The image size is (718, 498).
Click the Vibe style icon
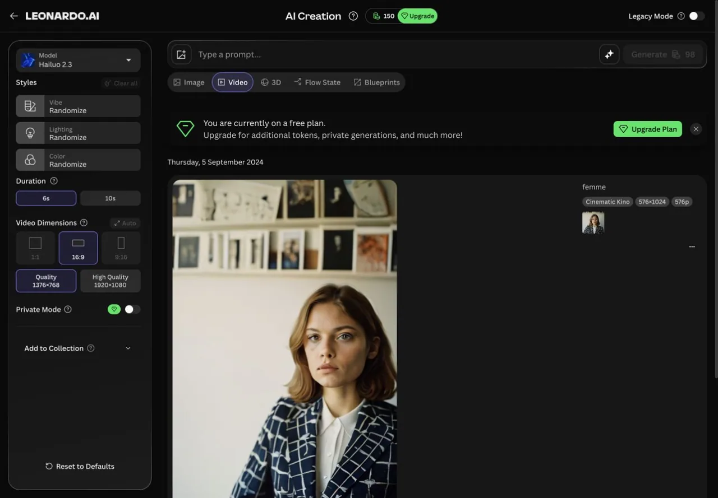30,106
